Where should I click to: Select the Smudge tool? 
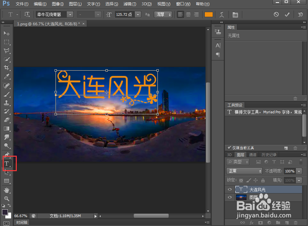[7, 137]
